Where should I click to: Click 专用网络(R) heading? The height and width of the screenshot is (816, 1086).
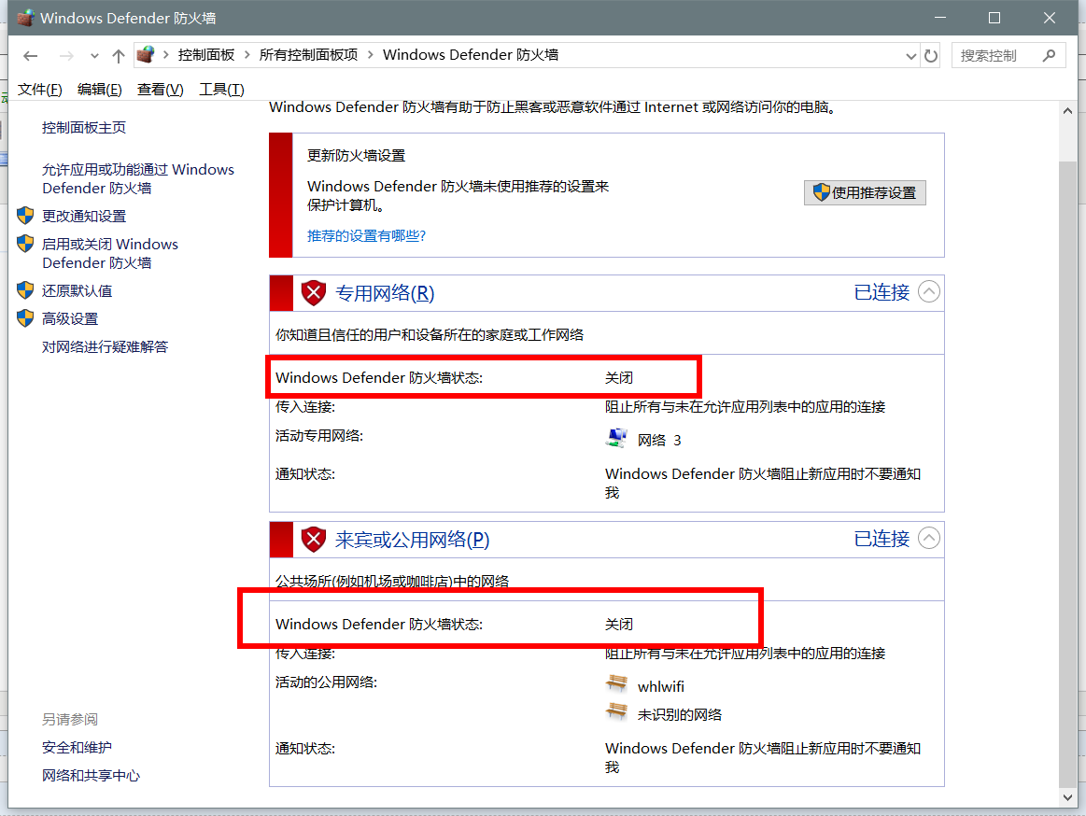point(385,293)
